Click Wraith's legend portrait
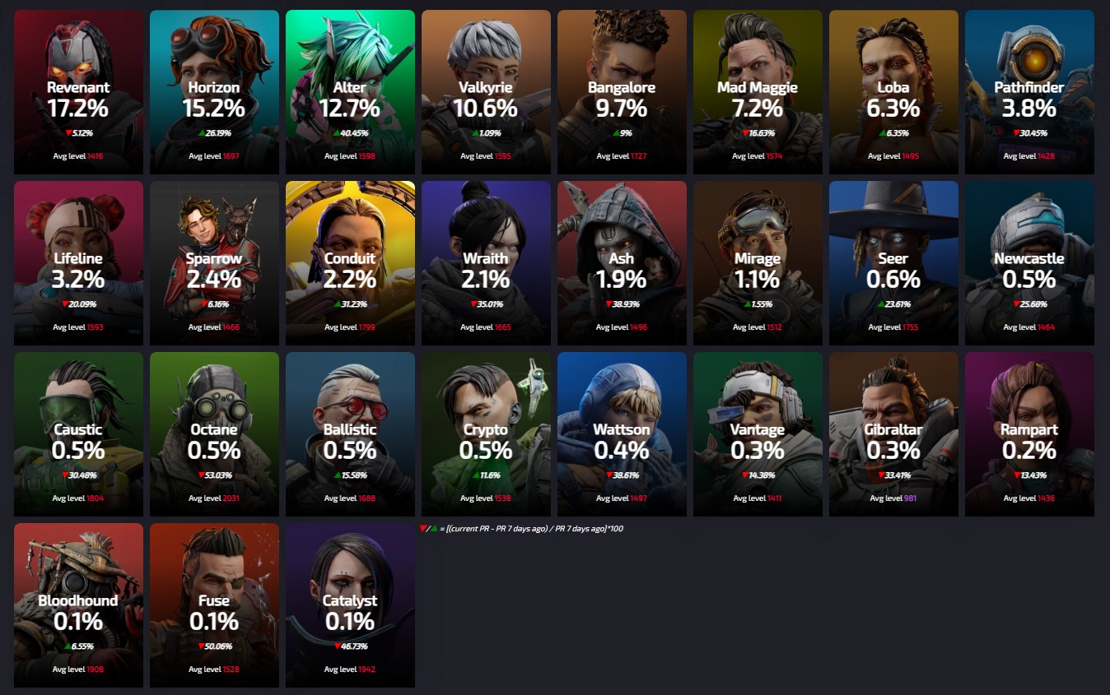The width and height of the screenshot is (1110, 695). point(486,263)
